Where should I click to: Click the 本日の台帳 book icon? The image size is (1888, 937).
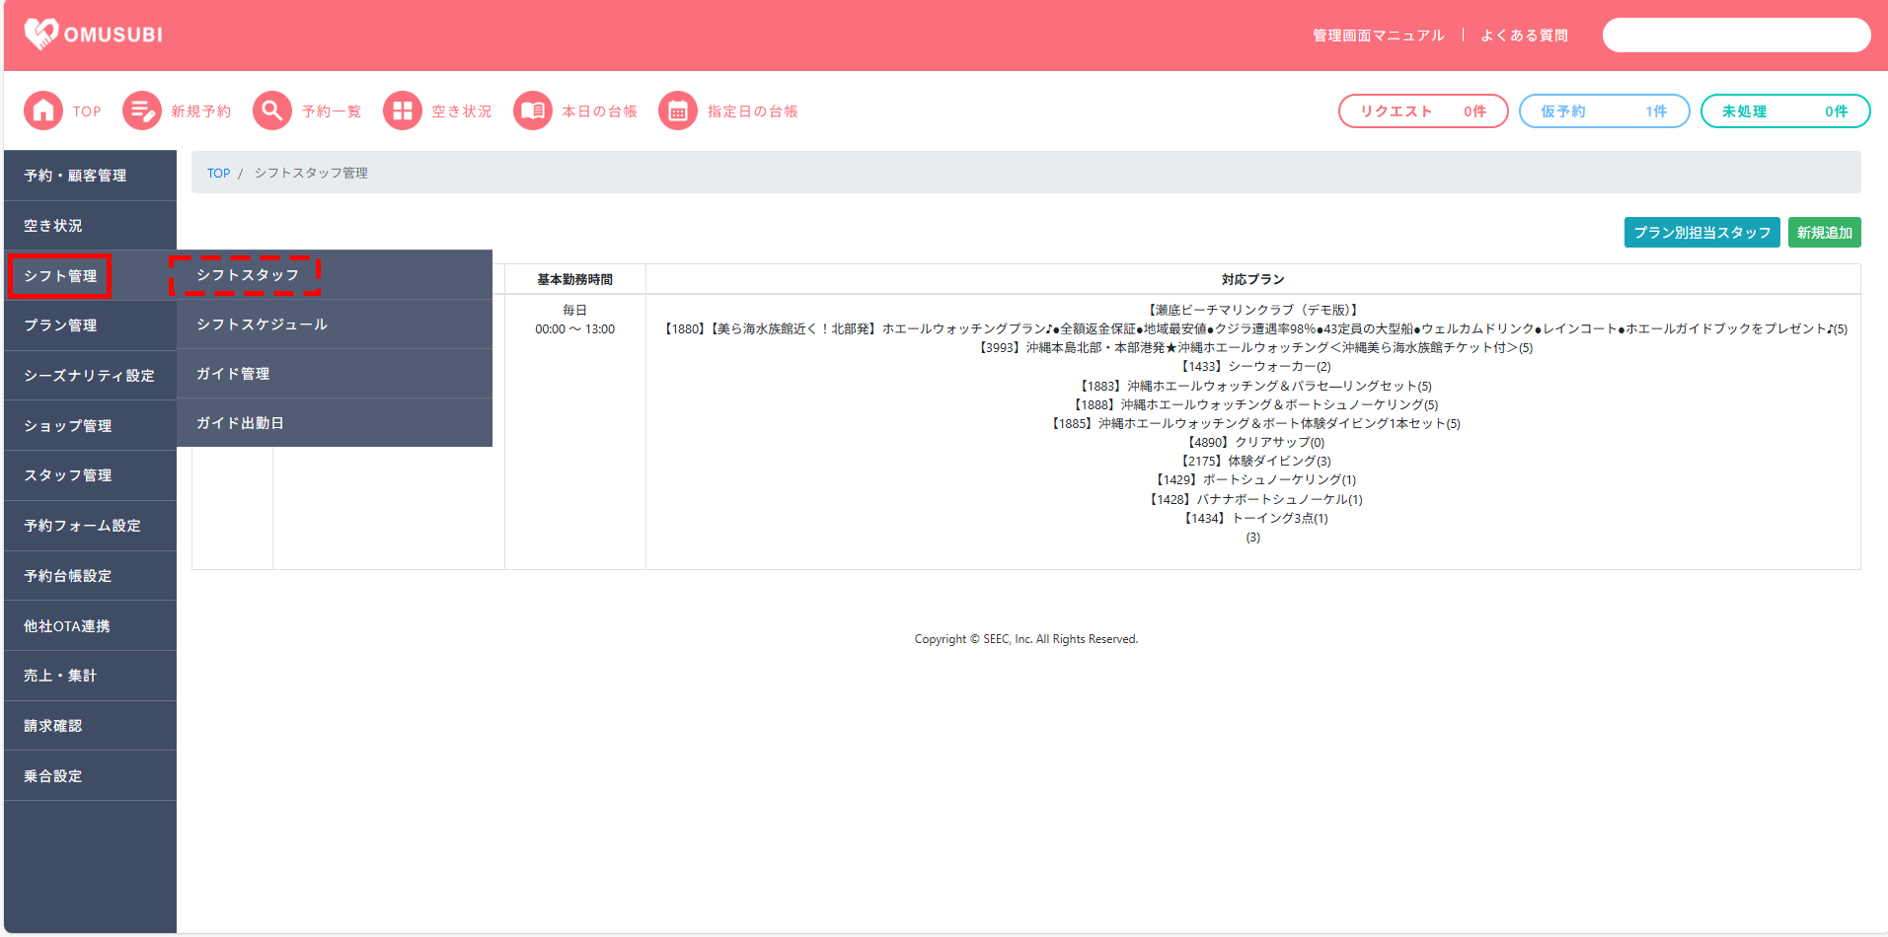533,111
